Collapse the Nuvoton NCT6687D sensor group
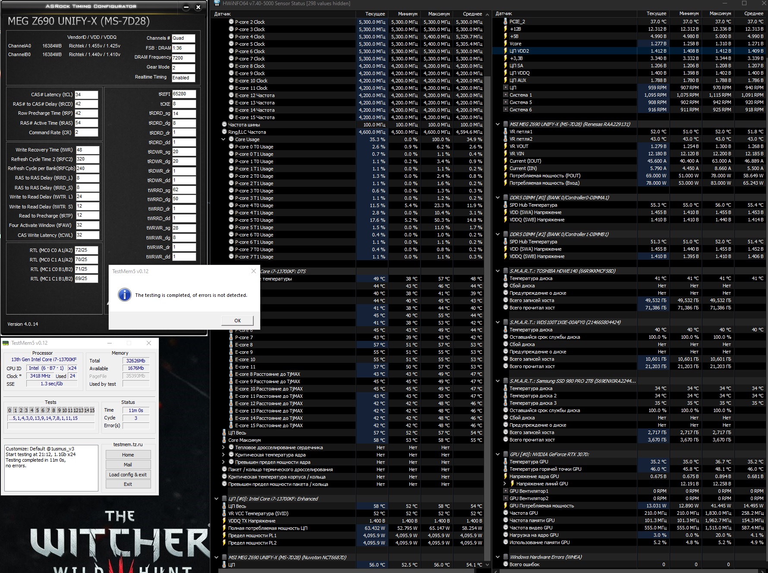Image resolution: width=768 pixels, height=573 pixels. (x=217, y=557)
